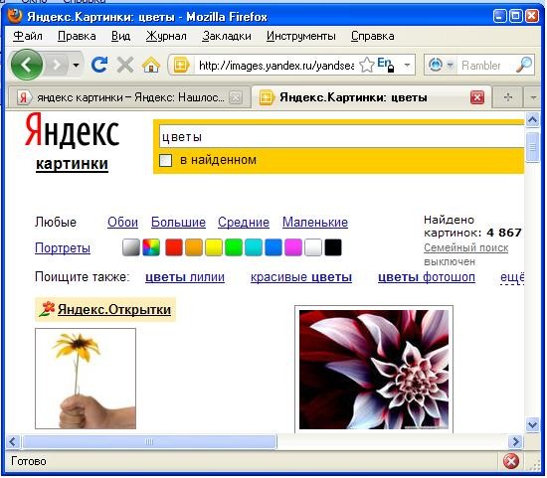
Task: Click the vertical scrollbar down arrow
Action: [532, 425]
